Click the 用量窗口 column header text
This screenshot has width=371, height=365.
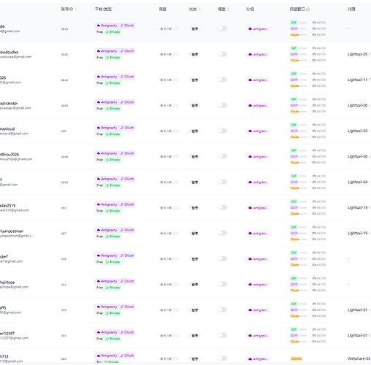tap(297, 9)
